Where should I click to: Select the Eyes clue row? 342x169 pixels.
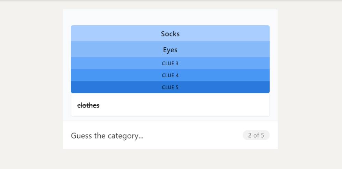[x=170, y=50]
